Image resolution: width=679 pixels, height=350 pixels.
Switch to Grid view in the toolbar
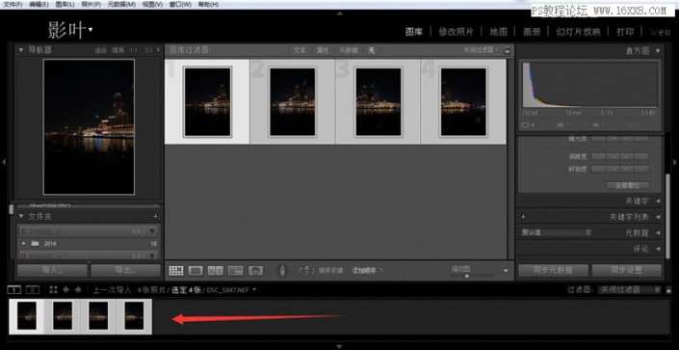point(176,271)
